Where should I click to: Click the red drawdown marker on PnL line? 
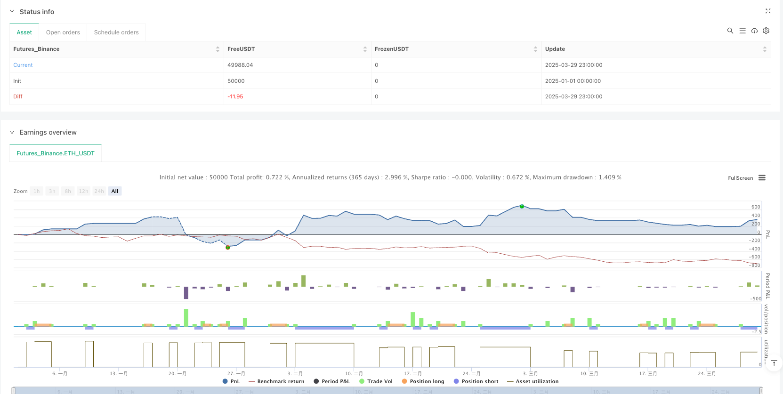tap(228, 247)
